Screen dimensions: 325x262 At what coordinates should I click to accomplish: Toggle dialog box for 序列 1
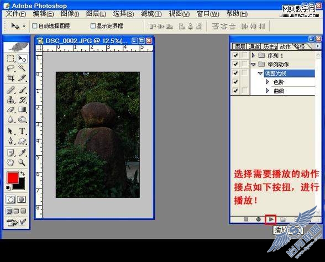(245, 55)
